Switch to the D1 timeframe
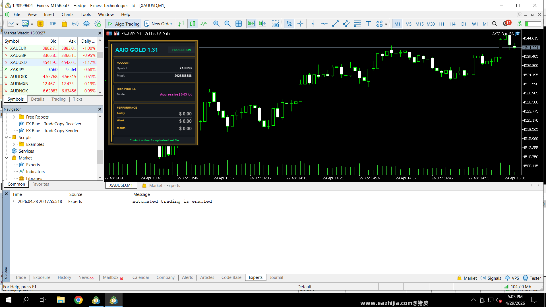Viewport: 546px width, 307px height. (x=464, y=24)
